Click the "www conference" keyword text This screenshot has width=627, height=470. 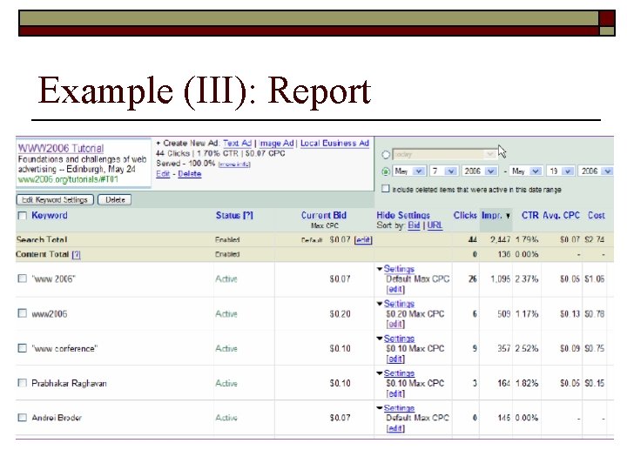[x=64, y=348]
